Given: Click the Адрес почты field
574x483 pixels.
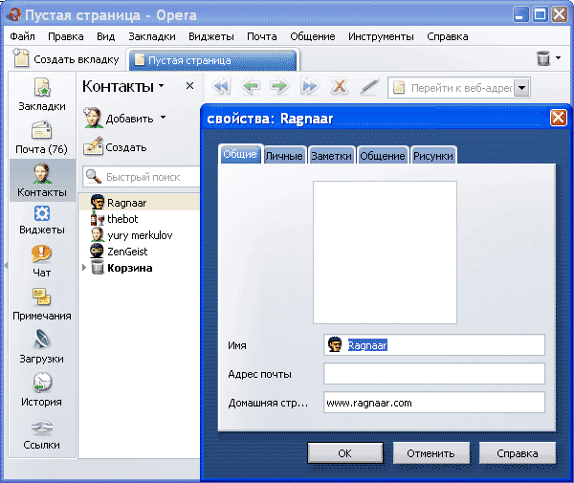Looking at the screenshot, I should click(434, 374).
